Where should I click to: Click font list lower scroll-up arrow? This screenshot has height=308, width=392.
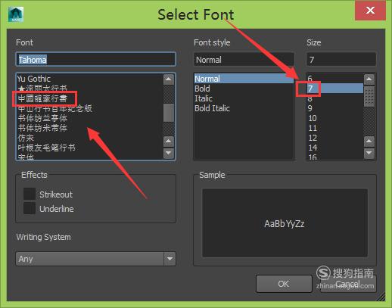click(169, 142)
